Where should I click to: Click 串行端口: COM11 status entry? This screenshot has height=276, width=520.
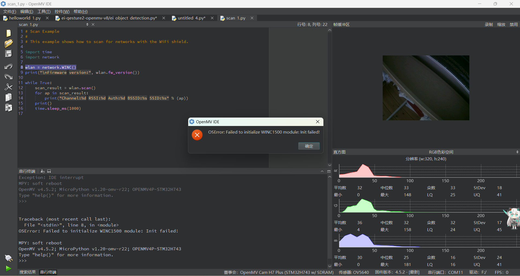point(445,272)
